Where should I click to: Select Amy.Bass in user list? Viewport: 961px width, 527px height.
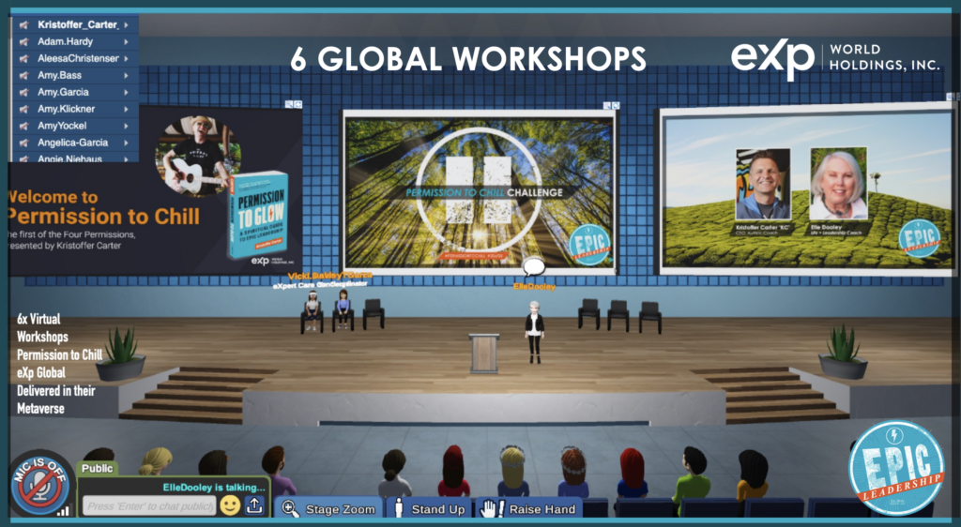click(59, 75)
